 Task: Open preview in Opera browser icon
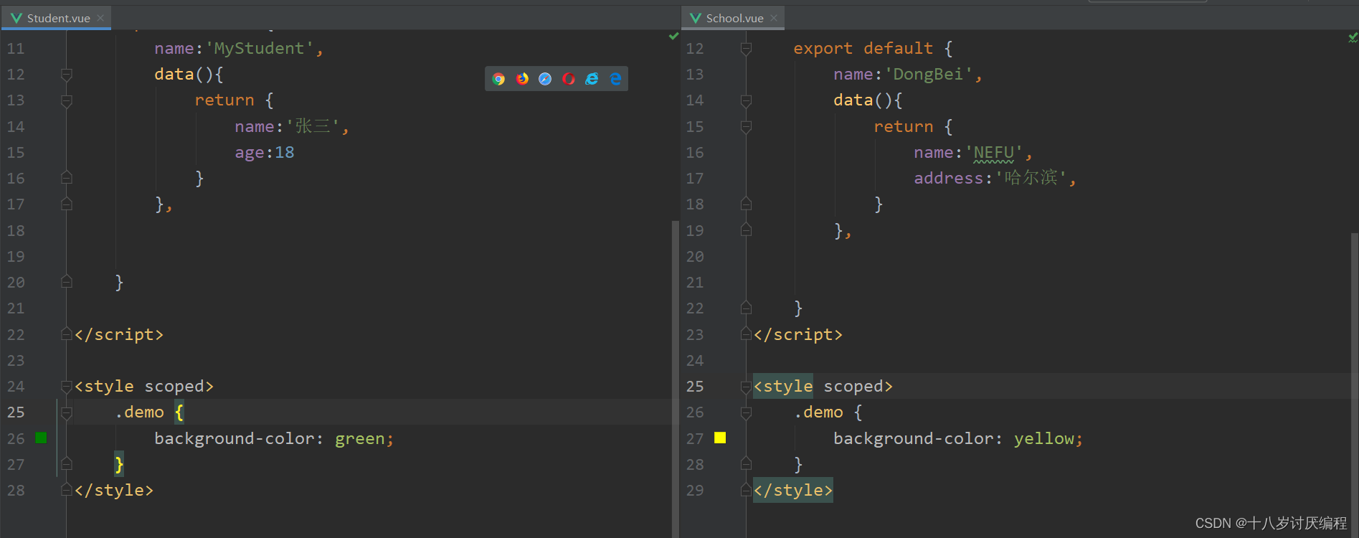(569, 79)
